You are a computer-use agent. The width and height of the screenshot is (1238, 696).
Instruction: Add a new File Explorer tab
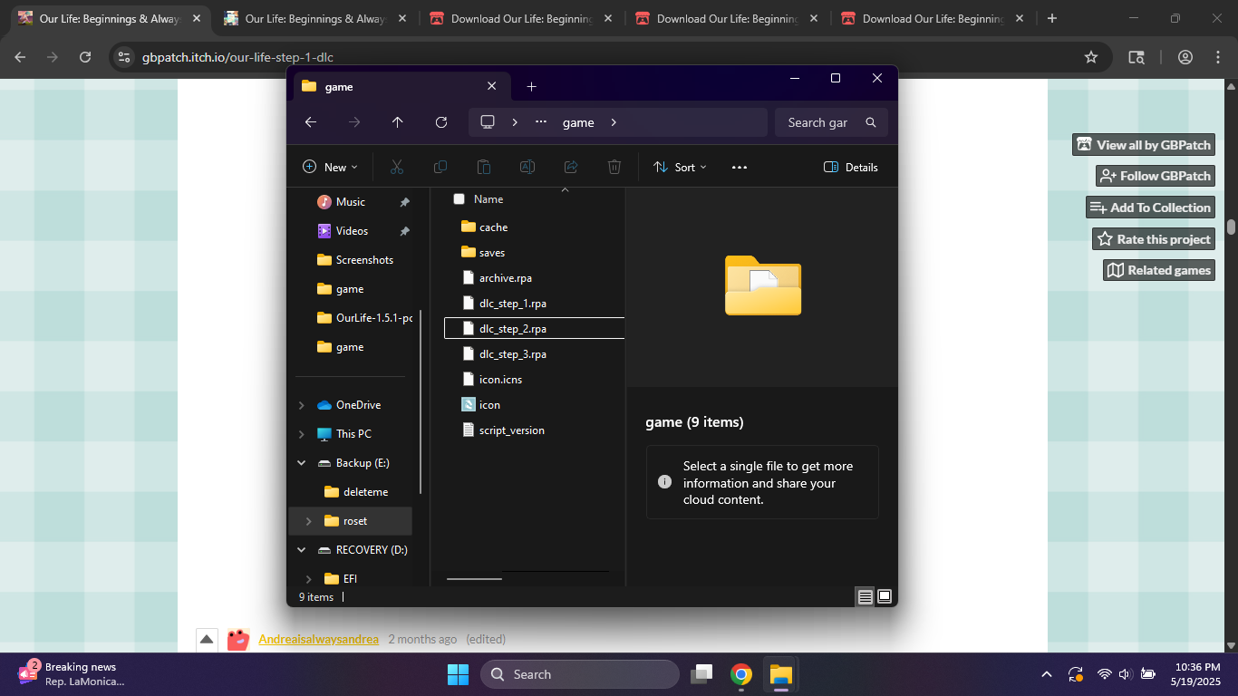[531, 86]
